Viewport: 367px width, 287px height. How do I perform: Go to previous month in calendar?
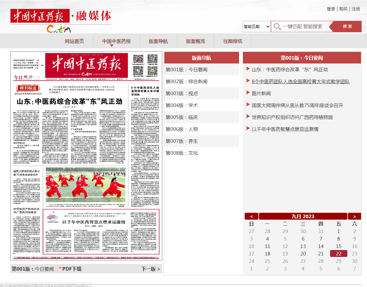point(252,216)
